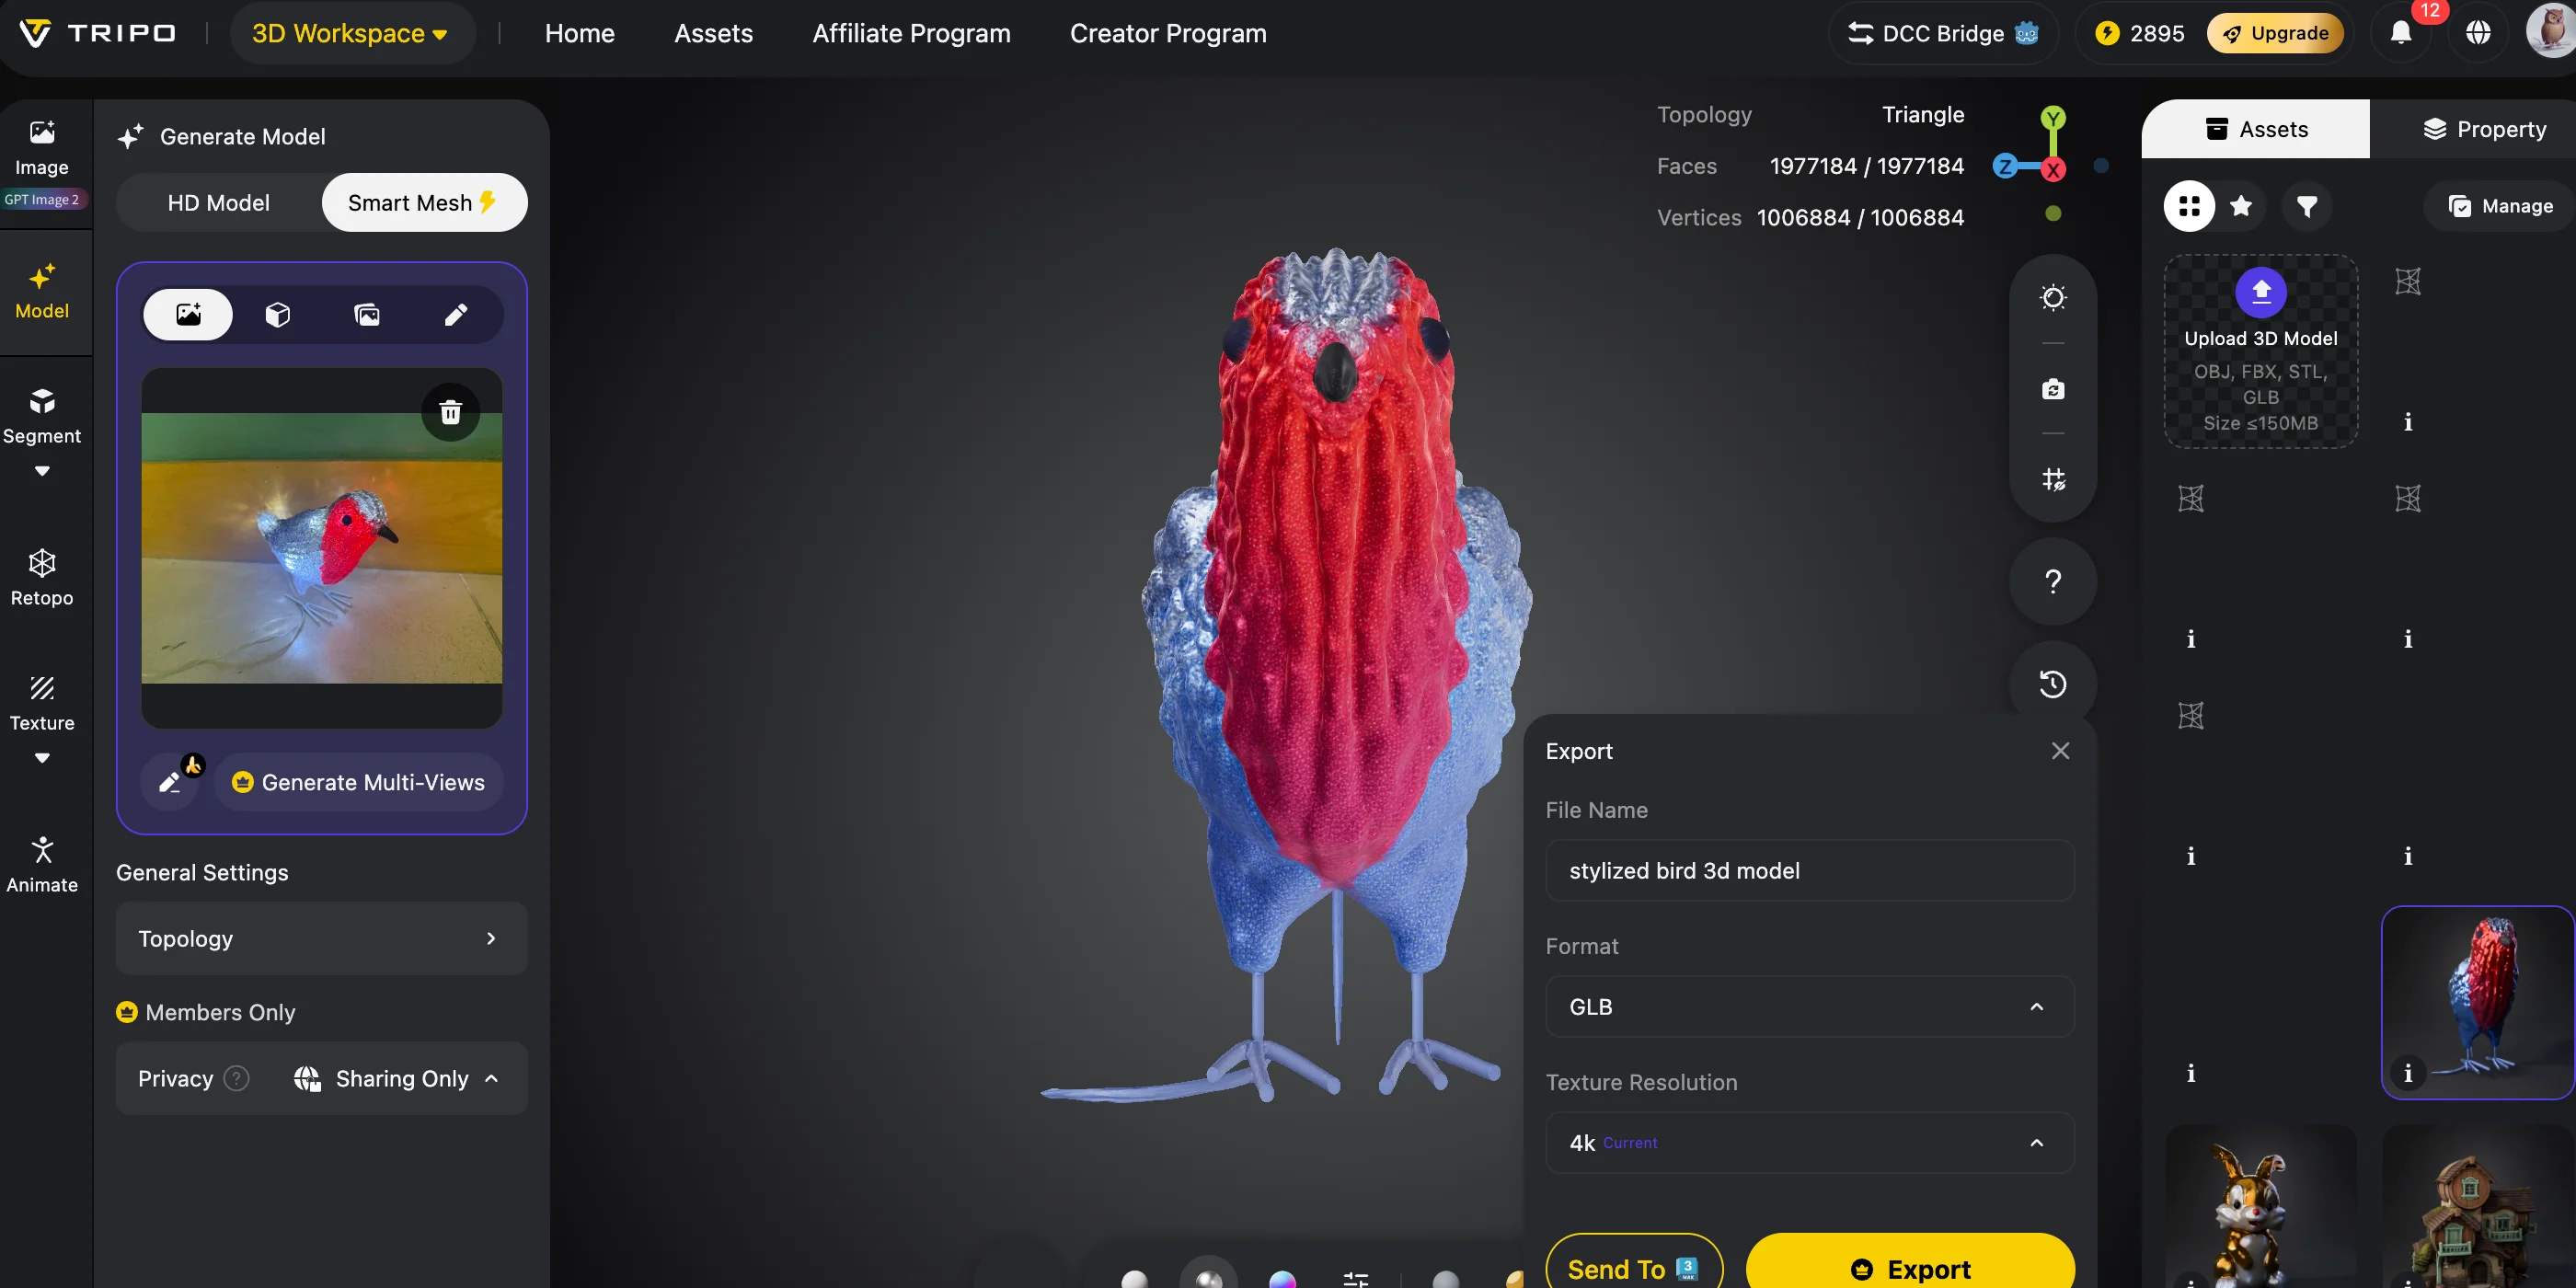Screen dimensions: 2576x1288
Task: Open the assets filter funnel icon
Action: (2307, 206)
